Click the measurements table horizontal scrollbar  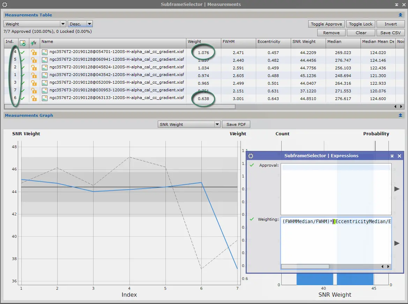pyautogui.click(x=120, y=107)
